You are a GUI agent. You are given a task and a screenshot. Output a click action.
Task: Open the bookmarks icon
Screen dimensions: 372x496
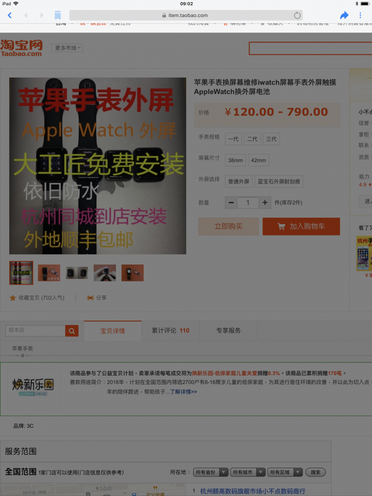[x=57, y=15]
